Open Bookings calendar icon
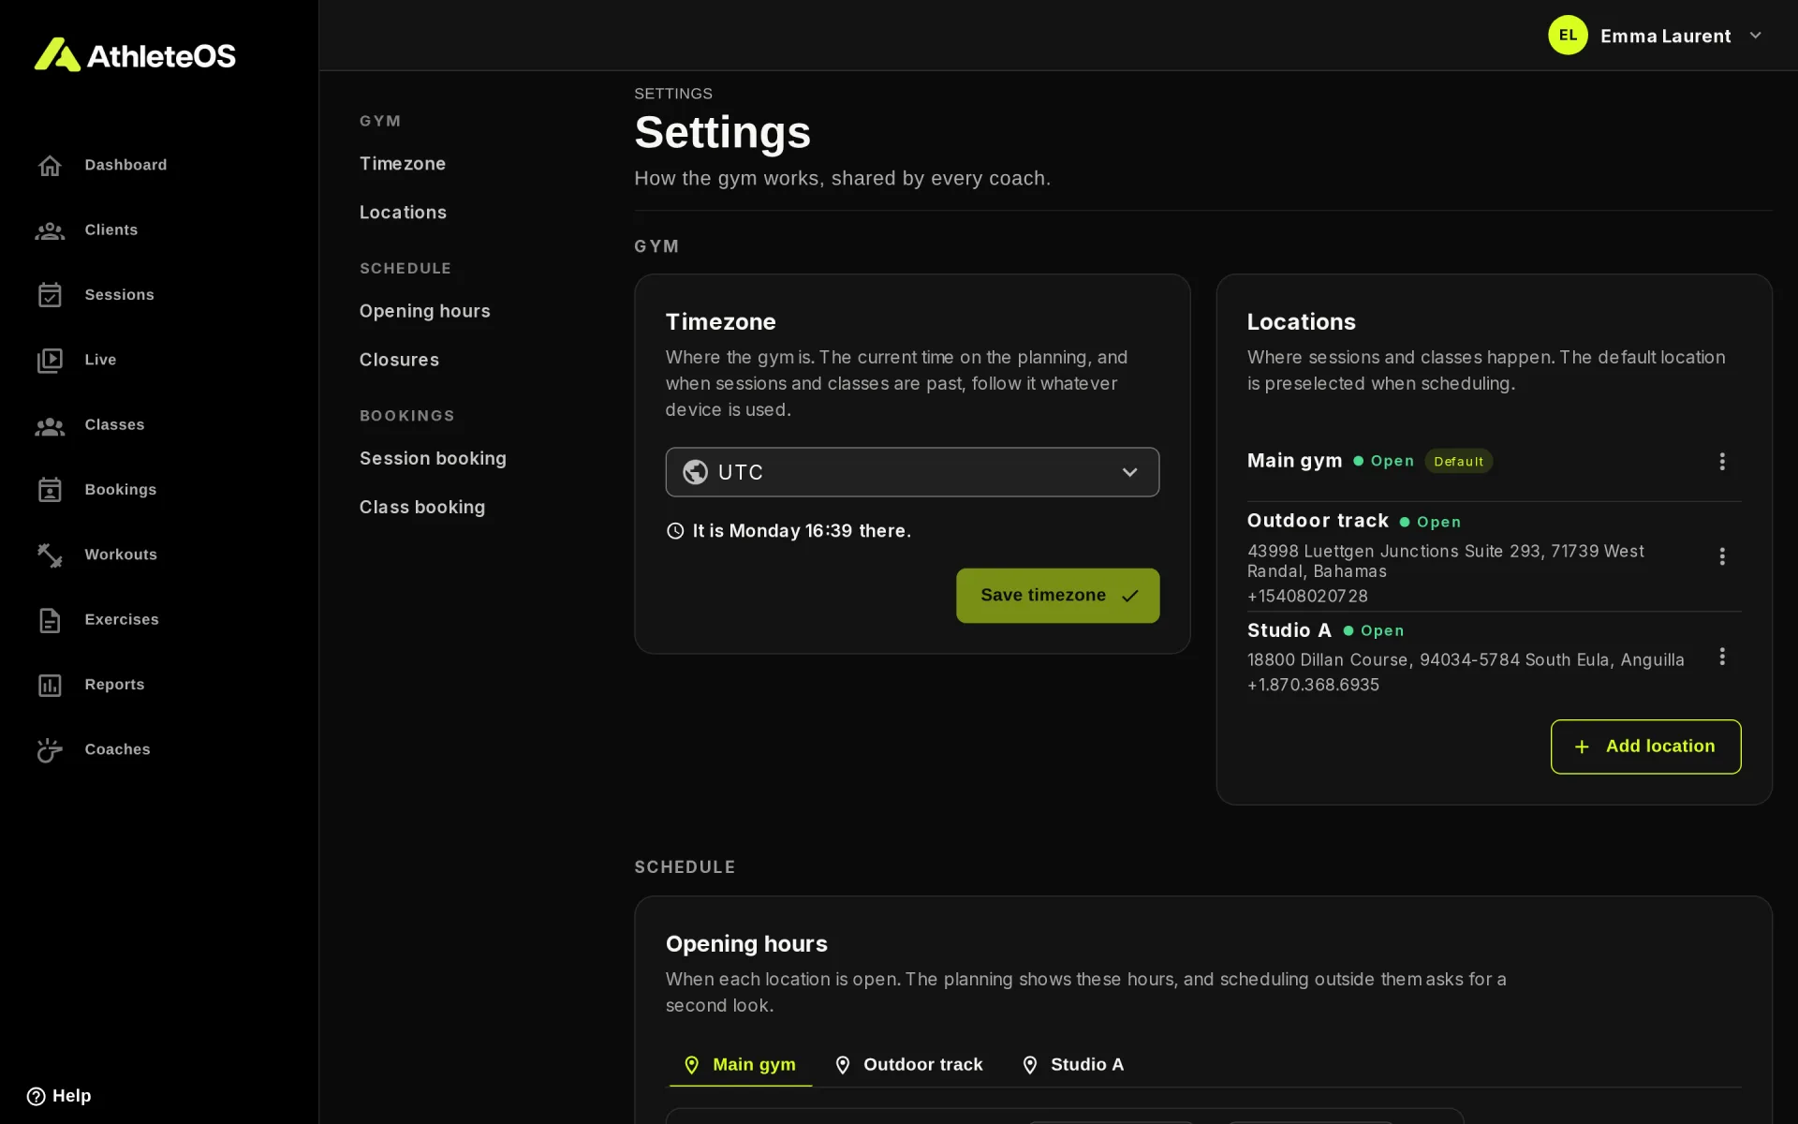 (x=50, y=490)
